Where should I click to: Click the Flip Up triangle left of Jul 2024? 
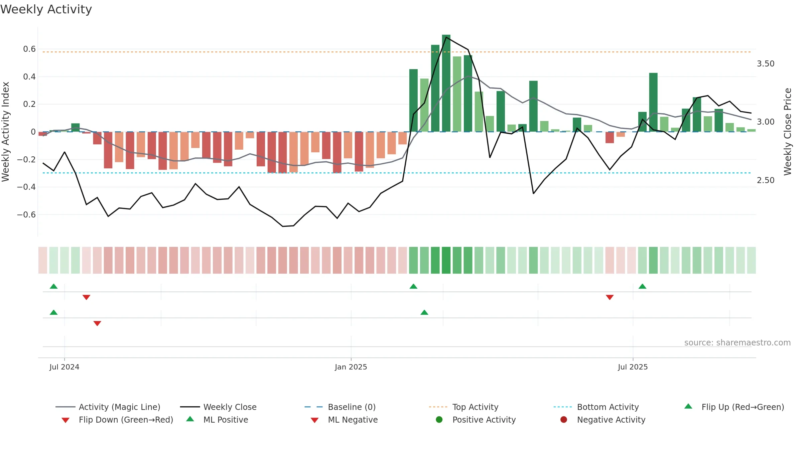[x=53, y=286]
